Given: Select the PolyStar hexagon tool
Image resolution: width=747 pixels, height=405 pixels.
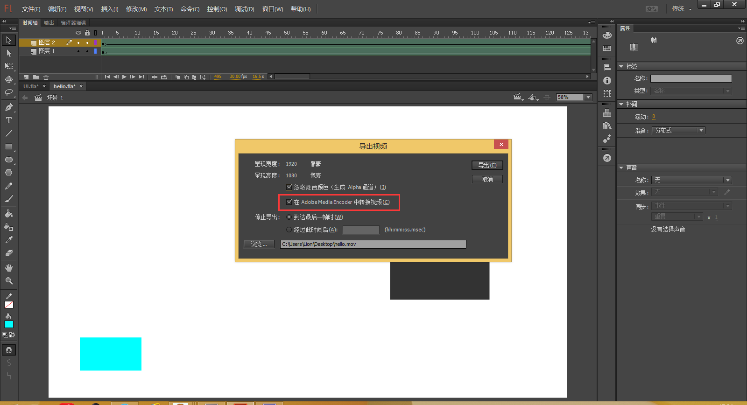Looking at the screenshot, I should pos(9,173).
